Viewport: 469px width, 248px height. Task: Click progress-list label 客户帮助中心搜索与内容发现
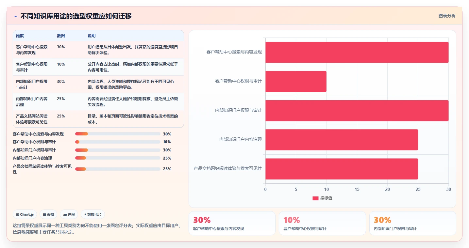tap(38, 134)
